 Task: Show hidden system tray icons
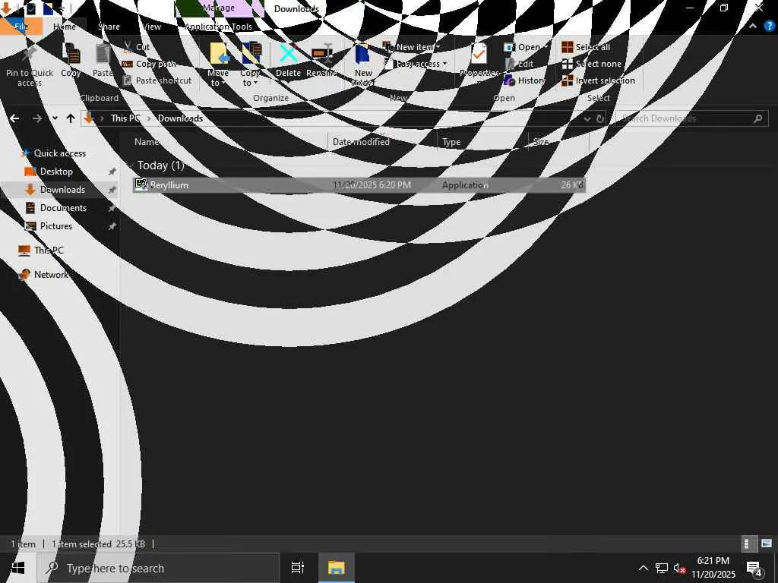pyautogui.click(x=643, y=568)
